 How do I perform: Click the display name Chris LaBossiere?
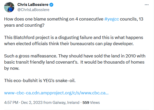[33, 5]
